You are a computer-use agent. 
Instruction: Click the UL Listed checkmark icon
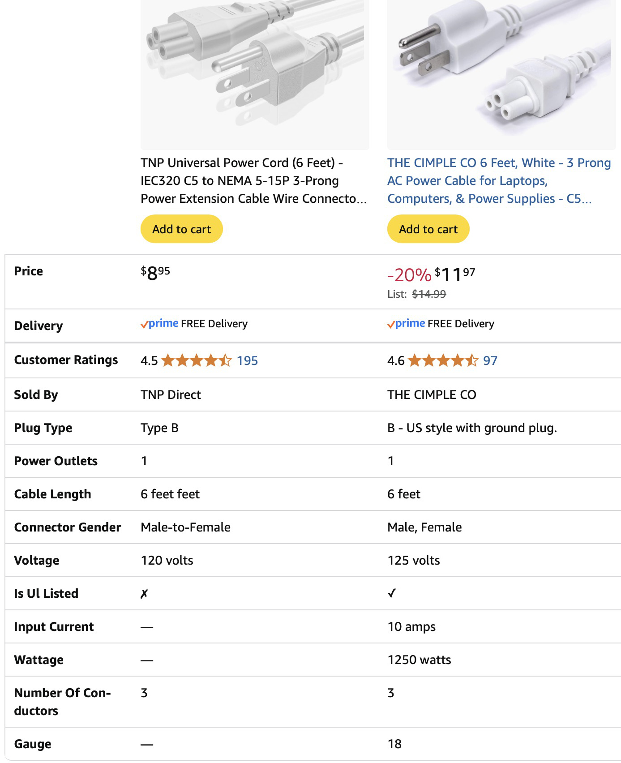point(392,593)
